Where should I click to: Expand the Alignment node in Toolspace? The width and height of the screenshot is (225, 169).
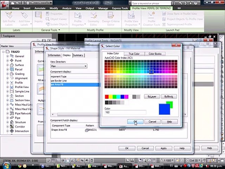click(7, 78)
